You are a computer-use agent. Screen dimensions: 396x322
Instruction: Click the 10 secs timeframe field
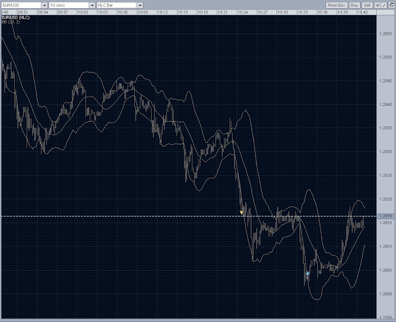(x=69, y=5)
